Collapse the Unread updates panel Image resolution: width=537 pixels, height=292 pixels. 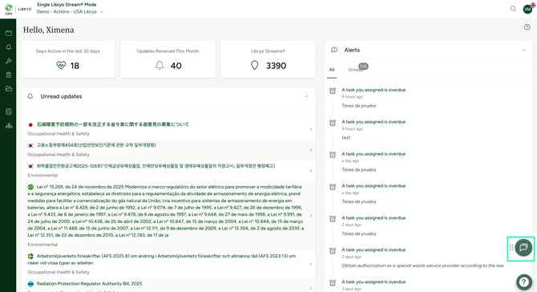click(x=306, y=96)
